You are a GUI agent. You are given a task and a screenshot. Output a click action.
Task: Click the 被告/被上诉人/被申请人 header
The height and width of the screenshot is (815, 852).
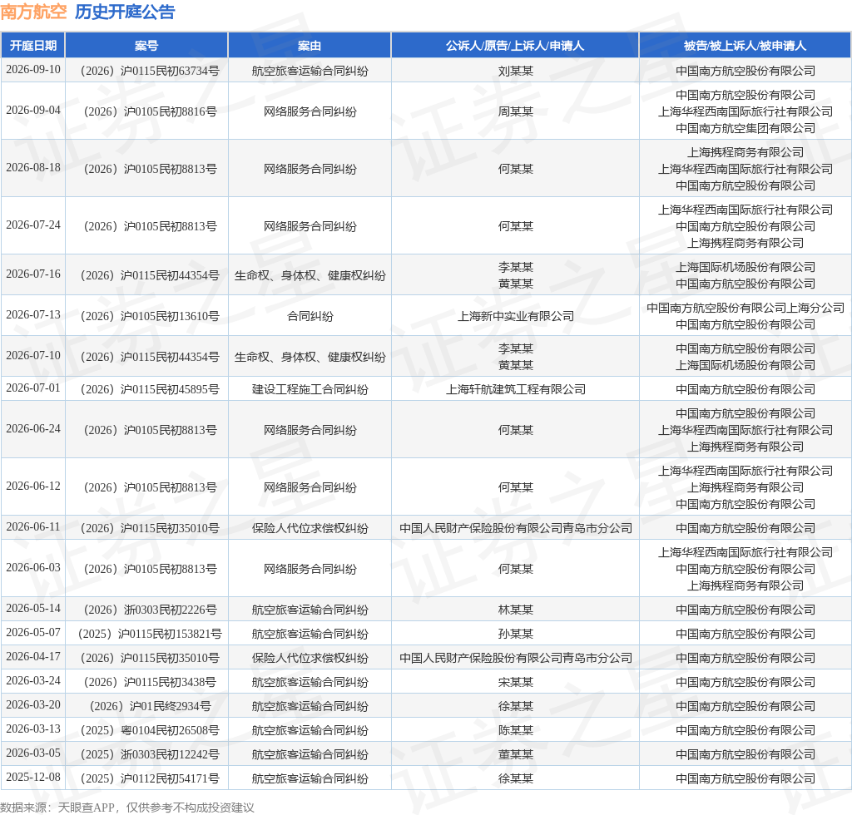click(x=745, y=46)
